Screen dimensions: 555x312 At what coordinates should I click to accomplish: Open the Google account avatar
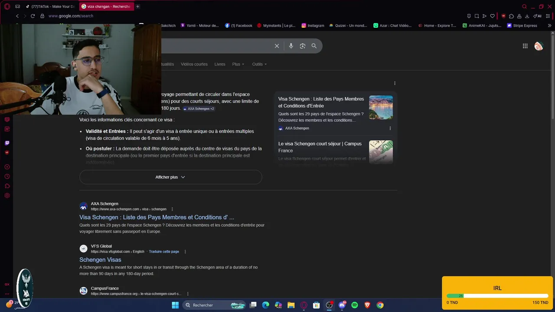pos(539,46)
